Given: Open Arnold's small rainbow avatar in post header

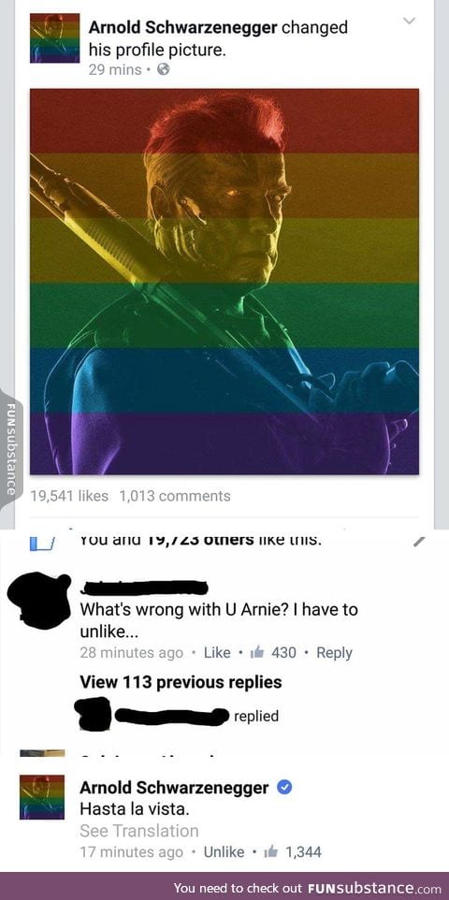Looking at the screenshot, I should [x=55, y=37].
